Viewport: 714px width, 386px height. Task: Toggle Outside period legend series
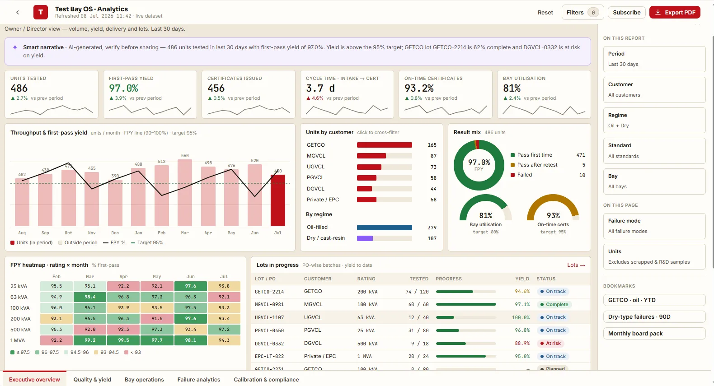(x=78, y=243)
